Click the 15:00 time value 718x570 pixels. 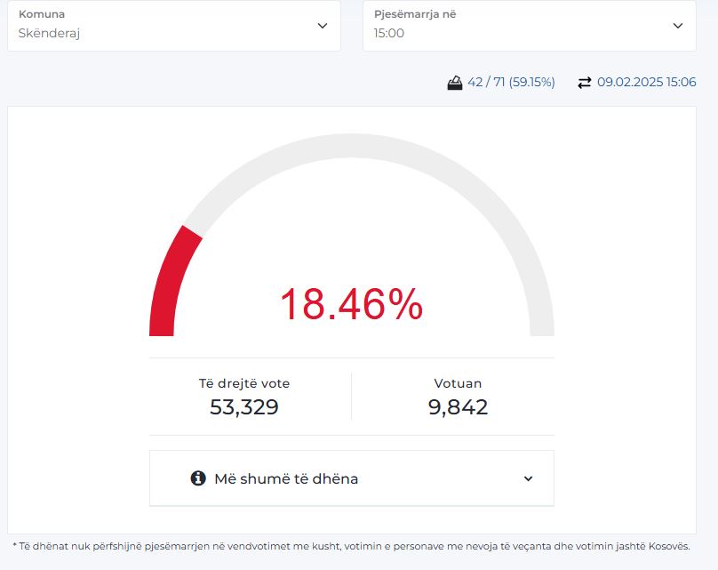coord(389,34)
